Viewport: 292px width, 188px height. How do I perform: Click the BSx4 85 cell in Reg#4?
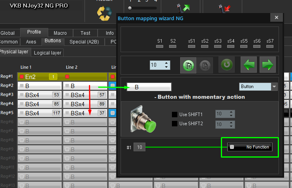pos(40,104)
